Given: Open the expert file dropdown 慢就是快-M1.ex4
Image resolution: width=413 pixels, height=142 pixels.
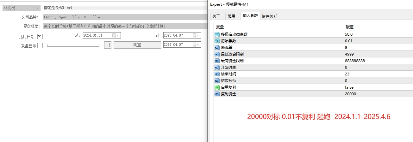Looking at the screenshot, I should 125,8.
